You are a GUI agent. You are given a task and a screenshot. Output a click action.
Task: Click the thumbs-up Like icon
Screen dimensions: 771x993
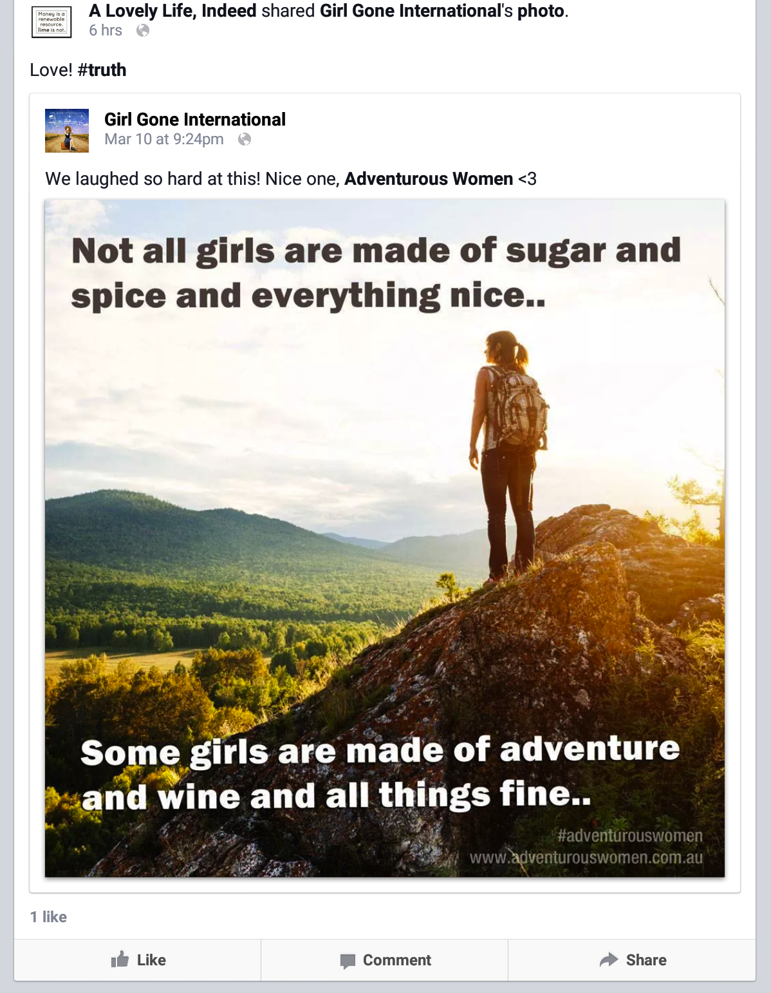click(x=120, y=960)
